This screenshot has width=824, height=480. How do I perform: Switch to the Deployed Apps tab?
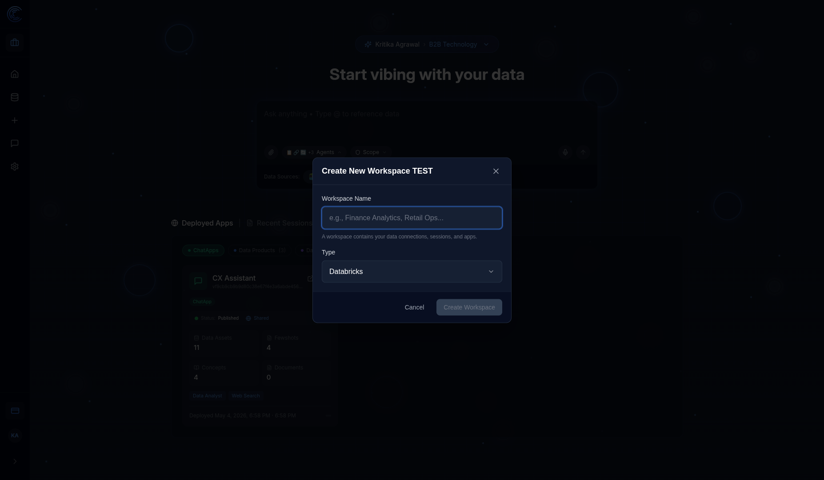click(x=202, y=223)
